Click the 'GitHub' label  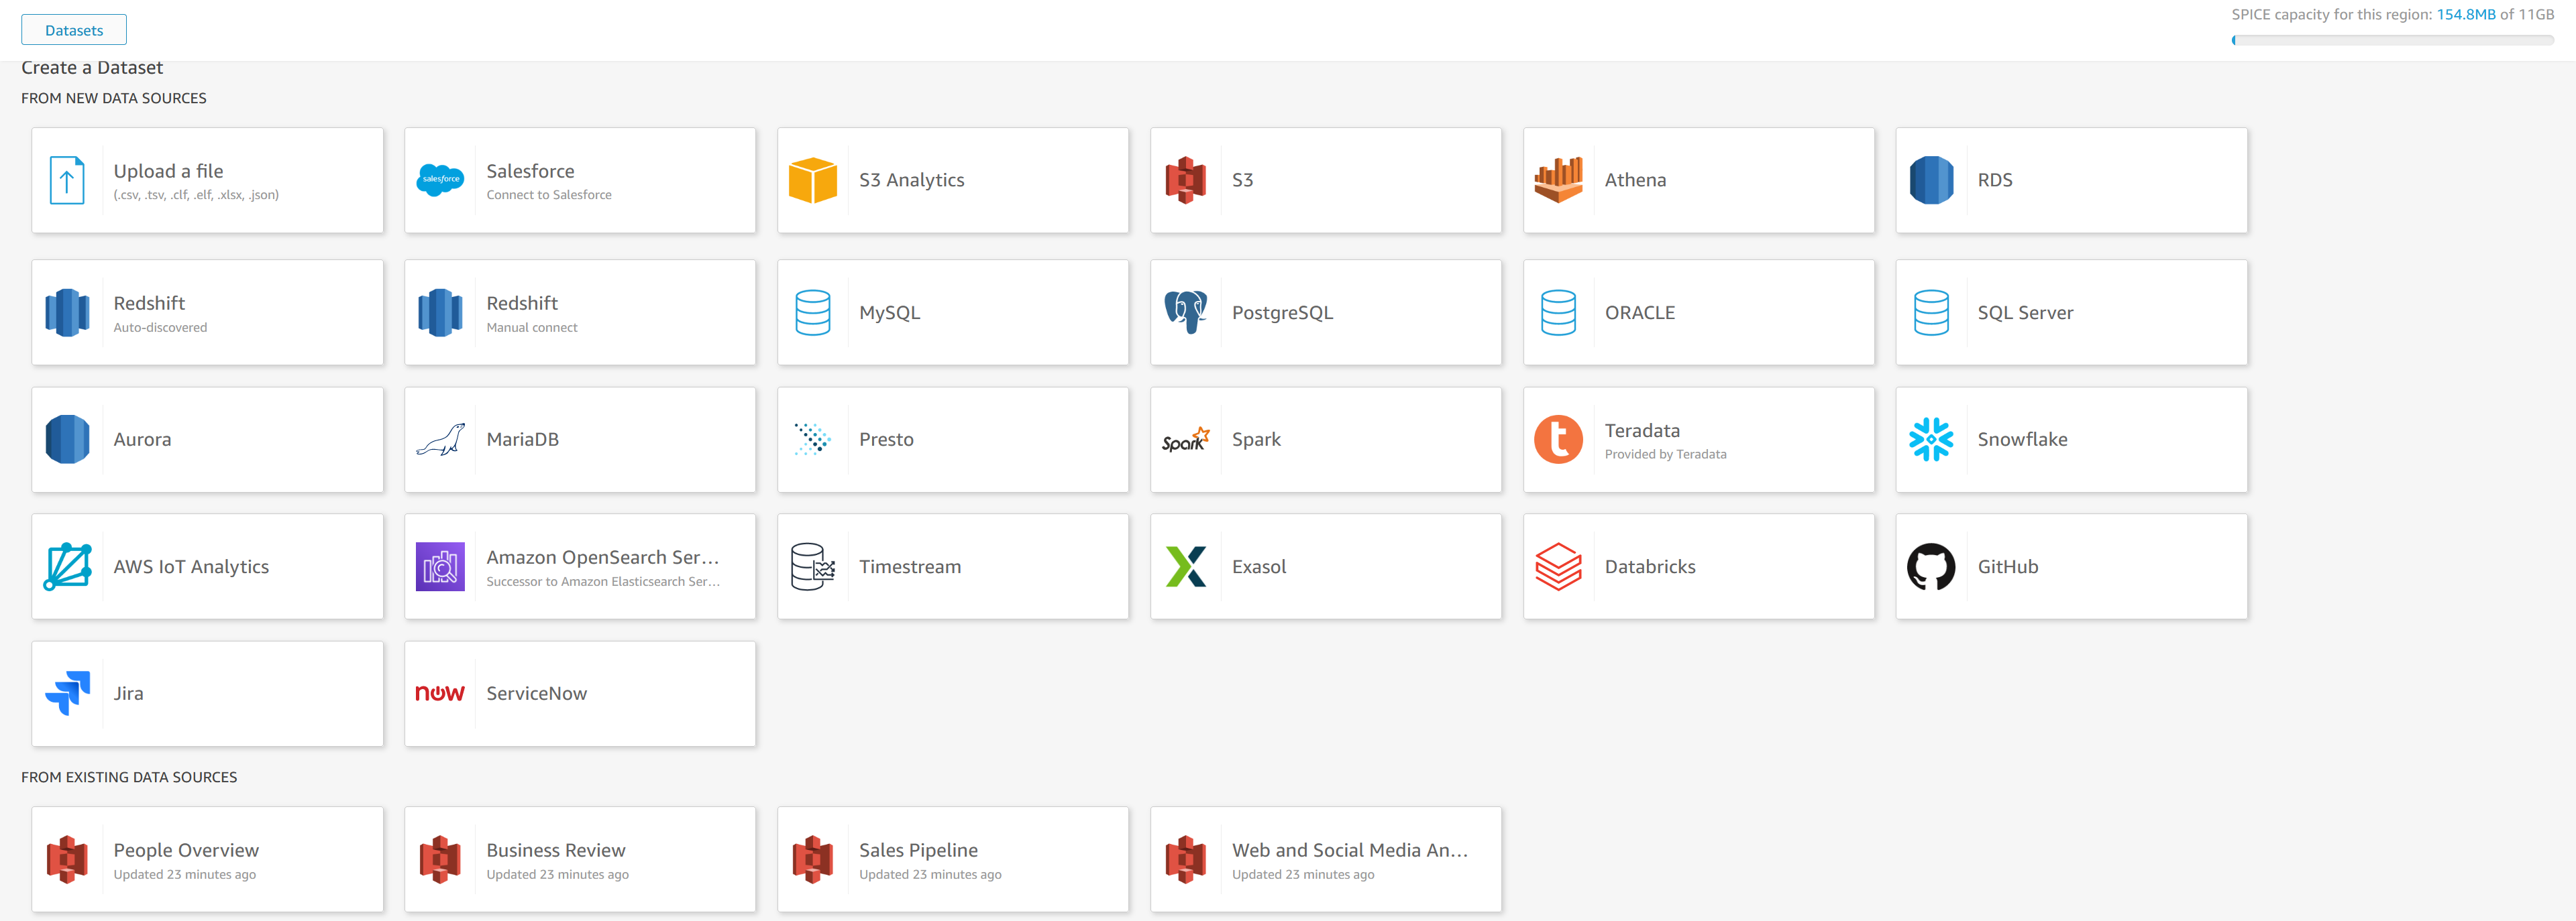point(2008,566)
